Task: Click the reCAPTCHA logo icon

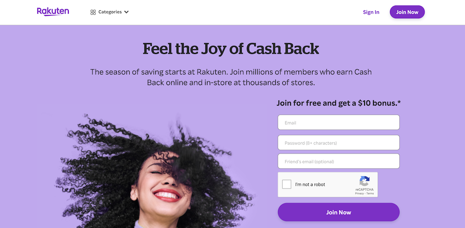Action: click(x=365, y=181)
